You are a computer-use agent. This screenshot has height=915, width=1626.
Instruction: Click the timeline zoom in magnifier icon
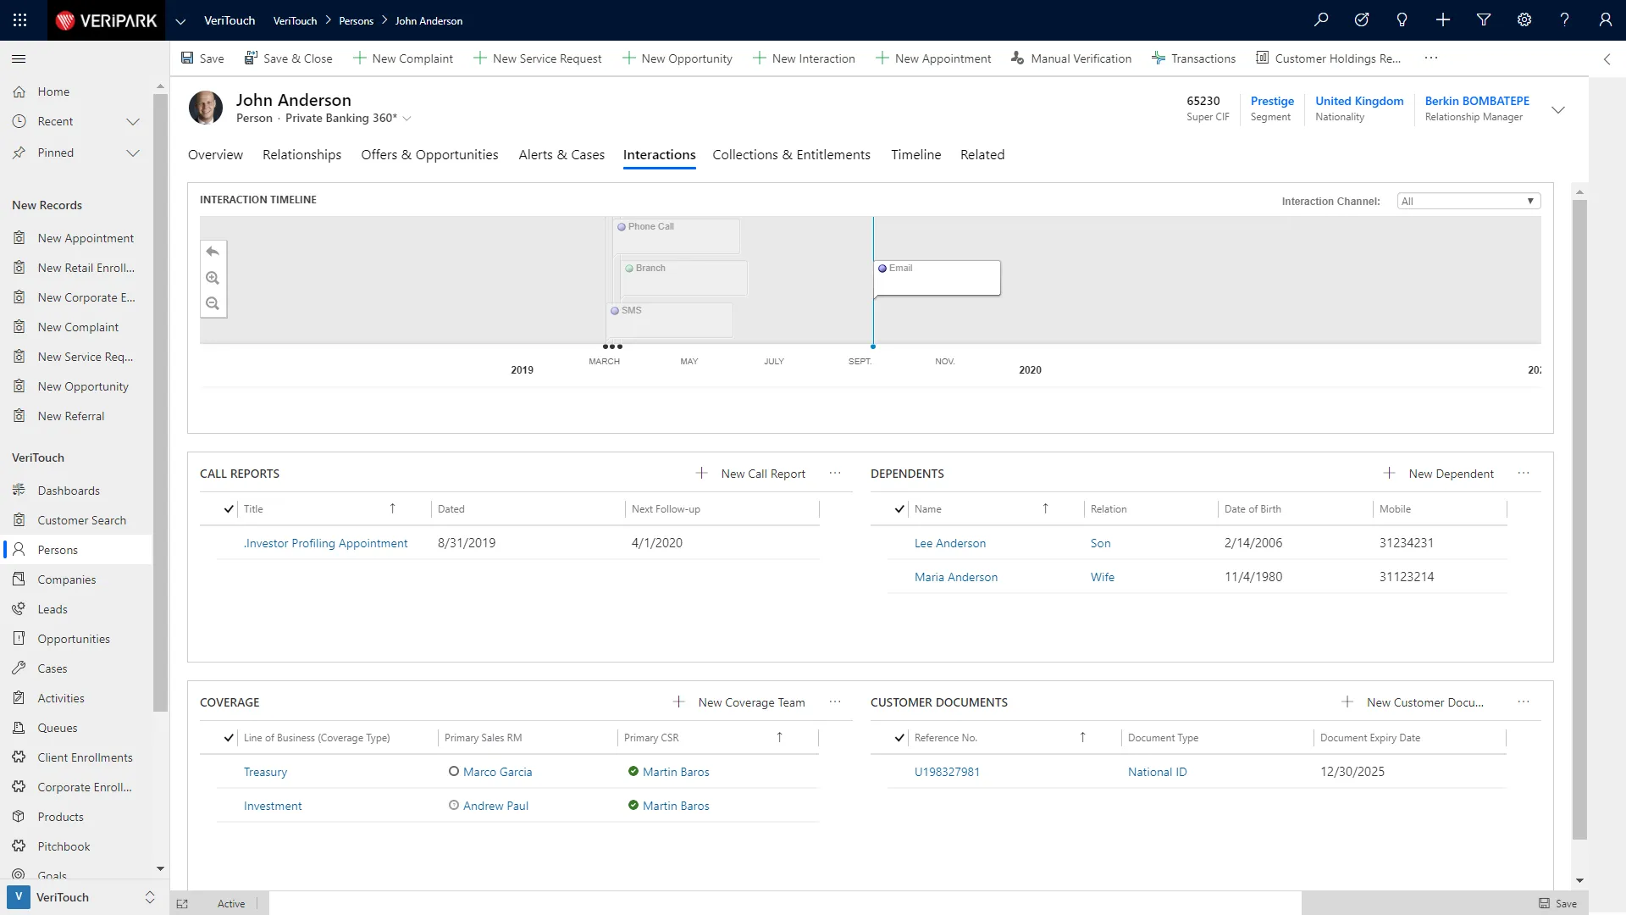coord(213,278)
